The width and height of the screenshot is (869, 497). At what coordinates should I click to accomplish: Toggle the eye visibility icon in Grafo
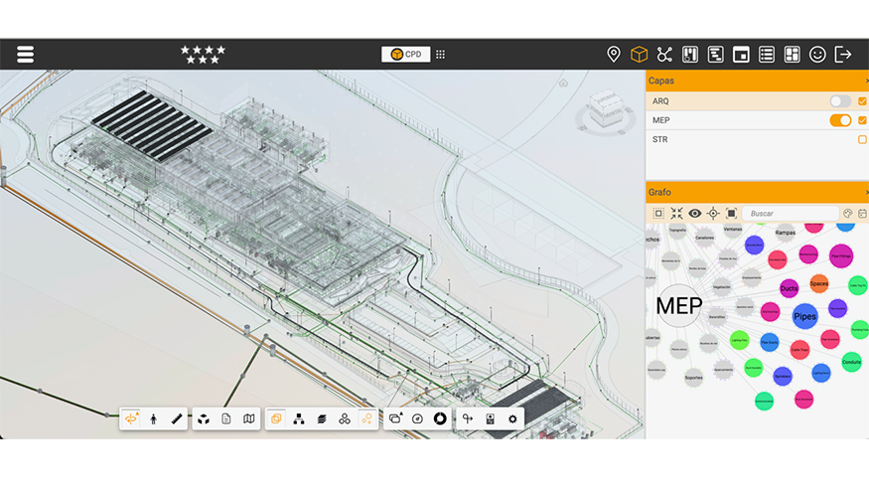tap(695, 213)
